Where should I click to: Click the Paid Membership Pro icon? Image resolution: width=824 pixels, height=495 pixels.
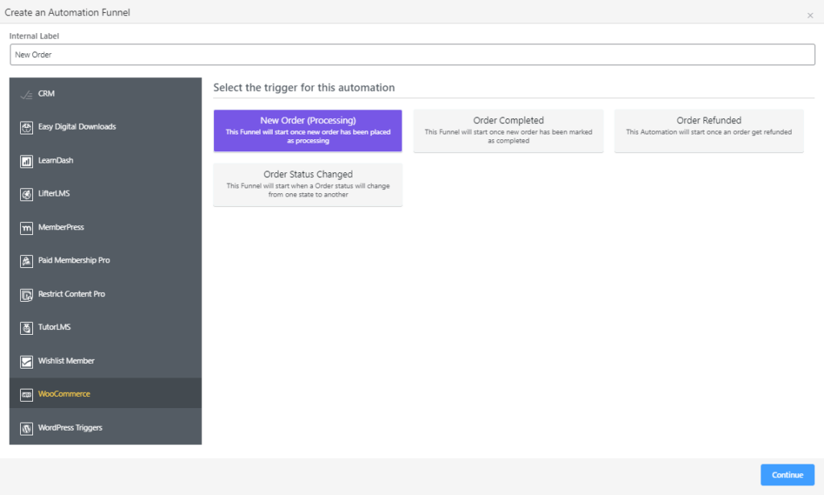(27, 261)
